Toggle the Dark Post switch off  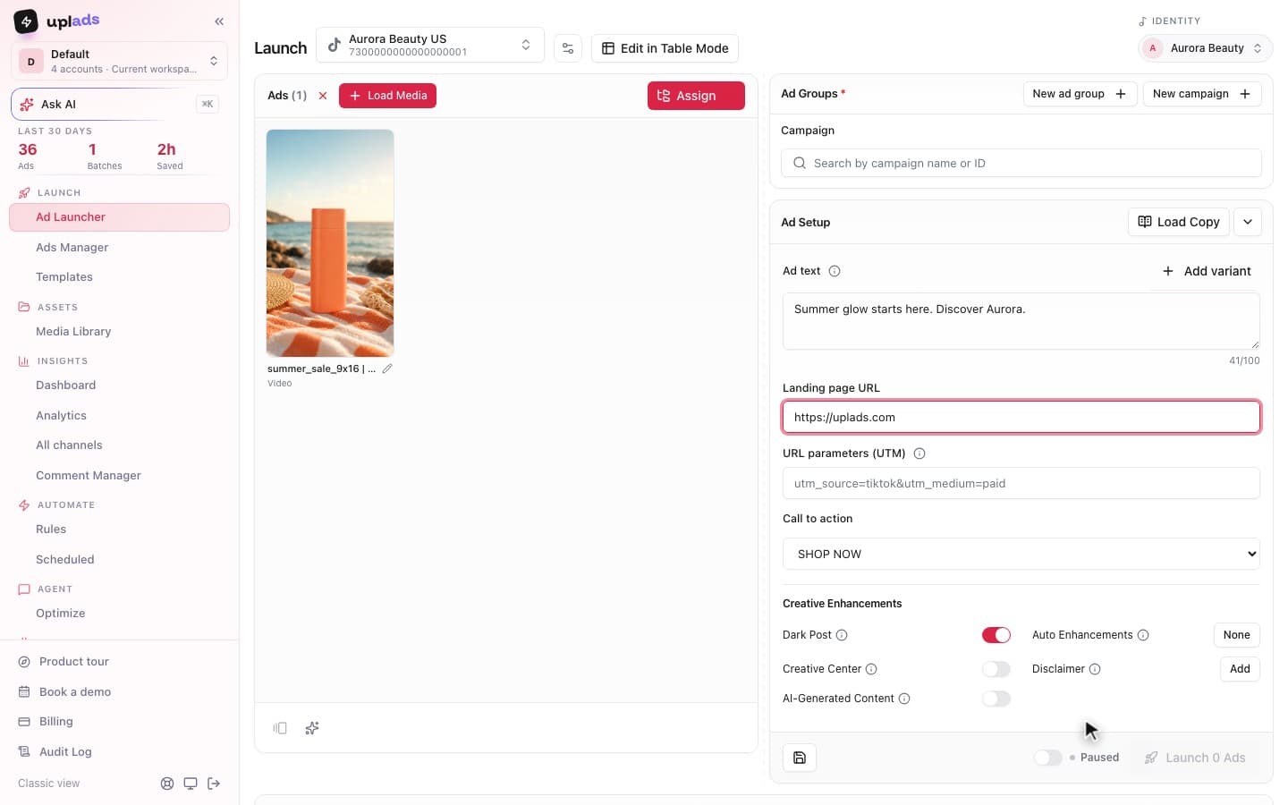coord(996,635)
